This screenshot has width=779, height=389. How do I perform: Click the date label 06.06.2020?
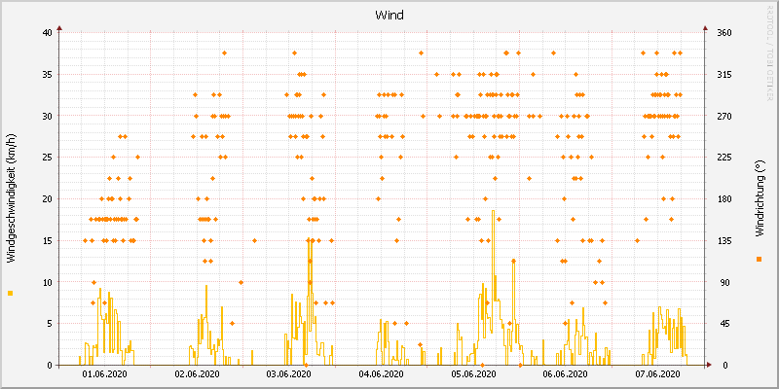pos(566,373)
